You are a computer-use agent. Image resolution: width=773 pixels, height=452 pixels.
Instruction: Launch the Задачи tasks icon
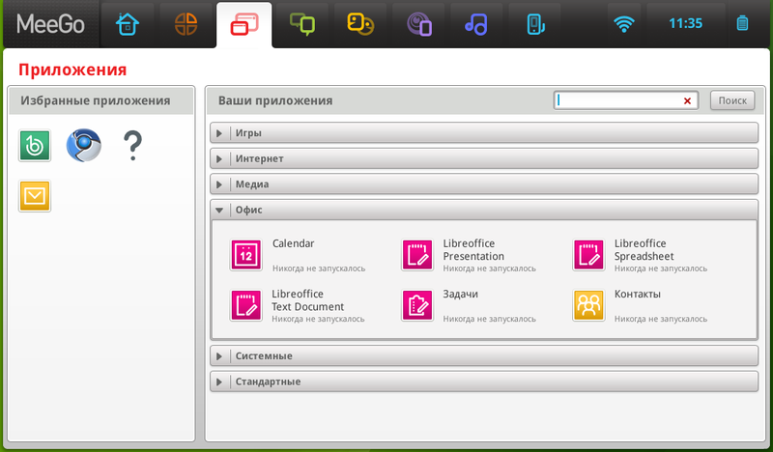(x=417, y=305)
